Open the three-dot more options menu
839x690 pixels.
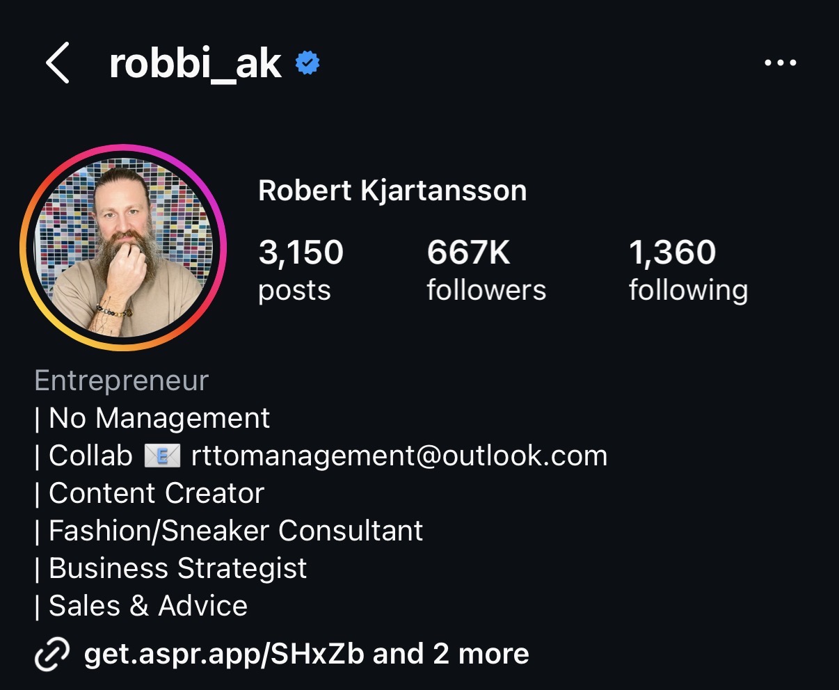(x=780, y=63)
